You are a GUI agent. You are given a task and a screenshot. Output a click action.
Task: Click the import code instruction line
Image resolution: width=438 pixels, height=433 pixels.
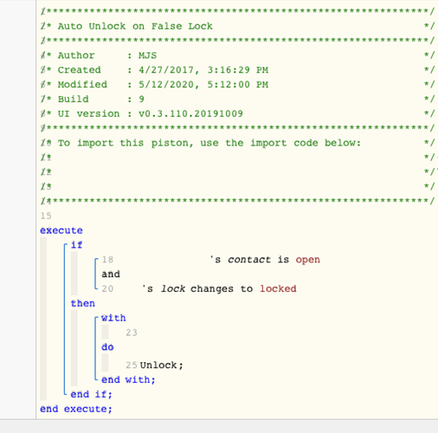pyautogui.click(x=237, y=143)
